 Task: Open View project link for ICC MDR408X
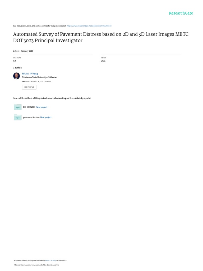pos(41,107)
